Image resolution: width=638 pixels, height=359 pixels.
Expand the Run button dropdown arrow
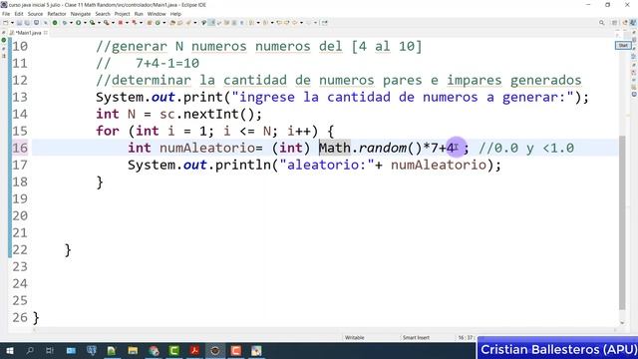(85, 23)
